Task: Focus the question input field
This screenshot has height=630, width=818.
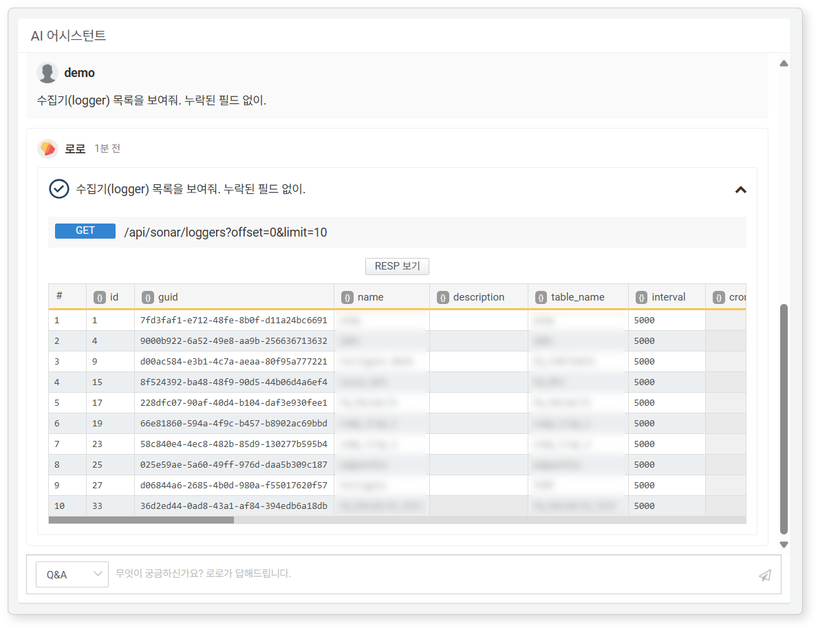Action: (433, 574)
